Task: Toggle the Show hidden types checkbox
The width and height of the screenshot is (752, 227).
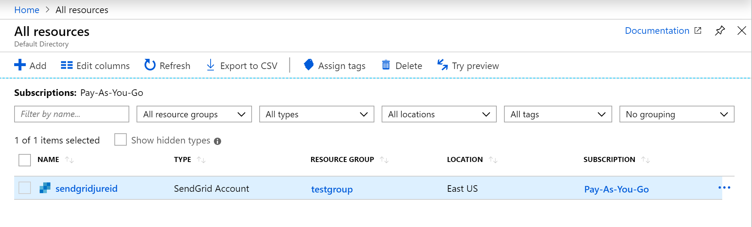Action: [x=121, y=139]
